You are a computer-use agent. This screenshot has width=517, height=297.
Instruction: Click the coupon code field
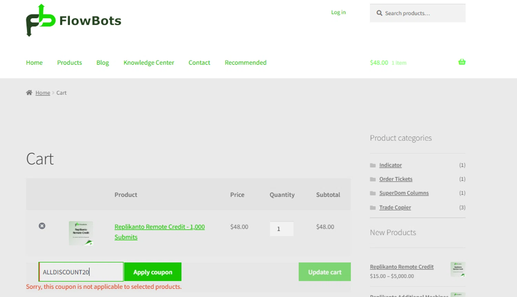click(81, 272)
